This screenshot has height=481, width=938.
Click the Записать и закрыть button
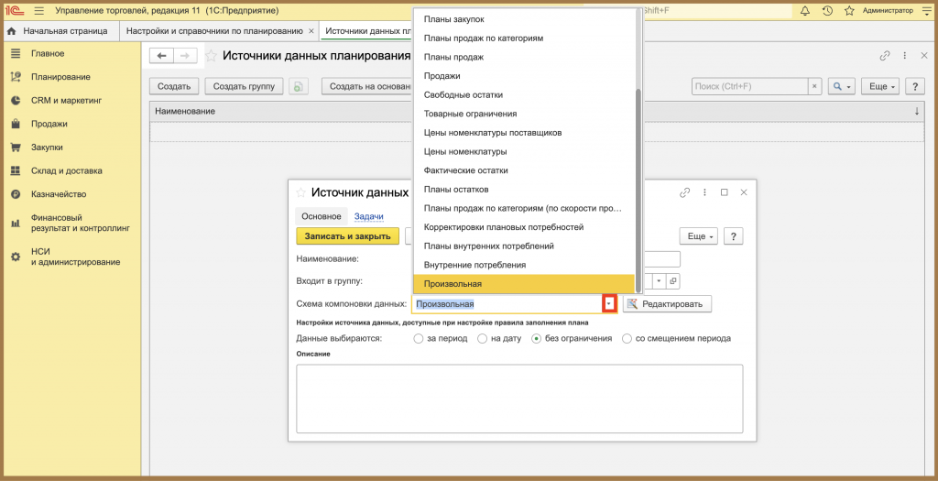tap(347, 236)
